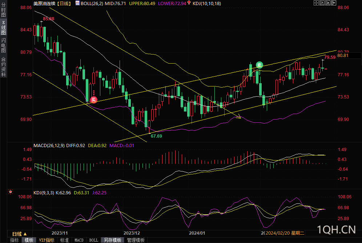Screen dimensions: 362x243
Task: Click the red 买 buy signal marker
Action: pos(94,100)
